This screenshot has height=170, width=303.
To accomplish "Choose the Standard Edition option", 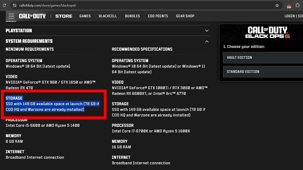I will pyautogui.click(x=263, y=72).
